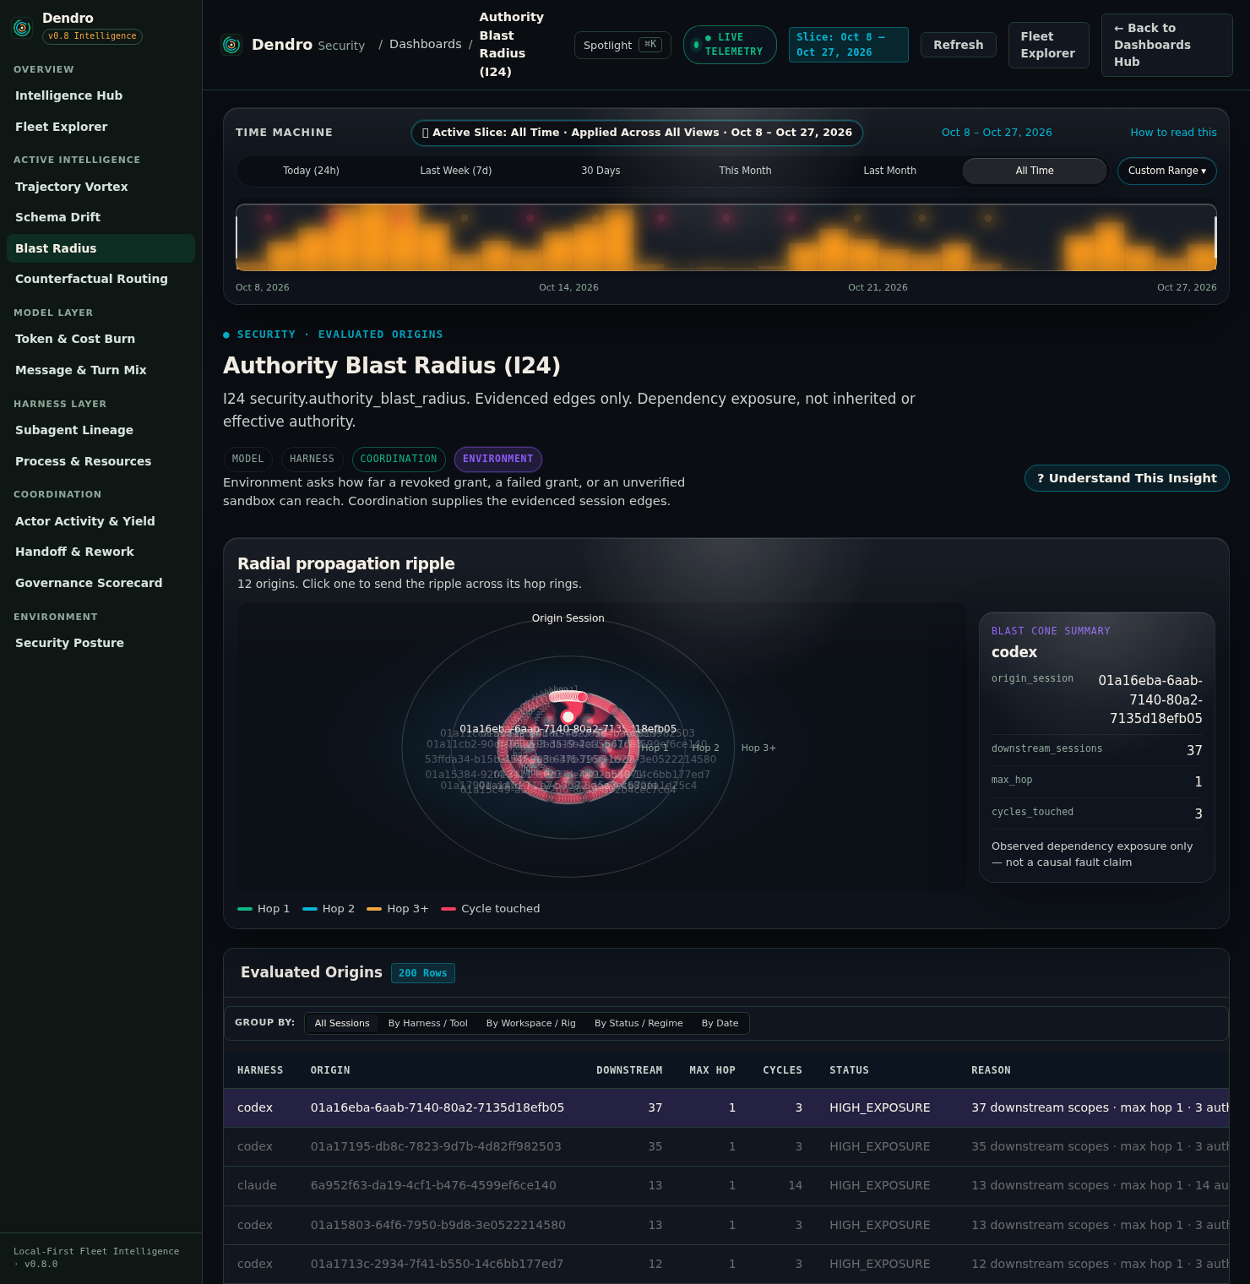Click the Time Machine histogram timeline
The image size is (1250, 1284).
point(726,237)
